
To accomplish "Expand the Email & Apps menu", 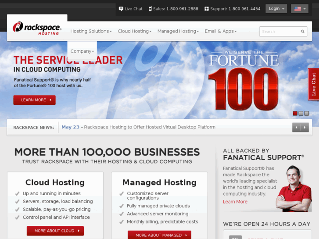I will 221,31.
